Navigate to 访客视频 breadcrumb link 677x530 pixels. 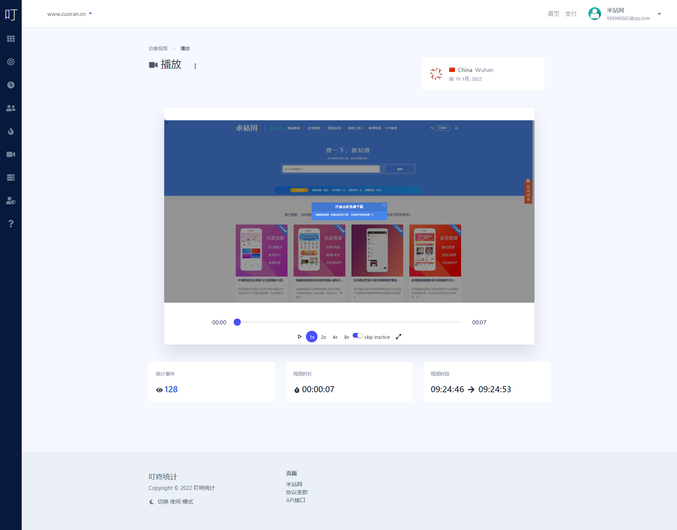[x=158, y=48]
